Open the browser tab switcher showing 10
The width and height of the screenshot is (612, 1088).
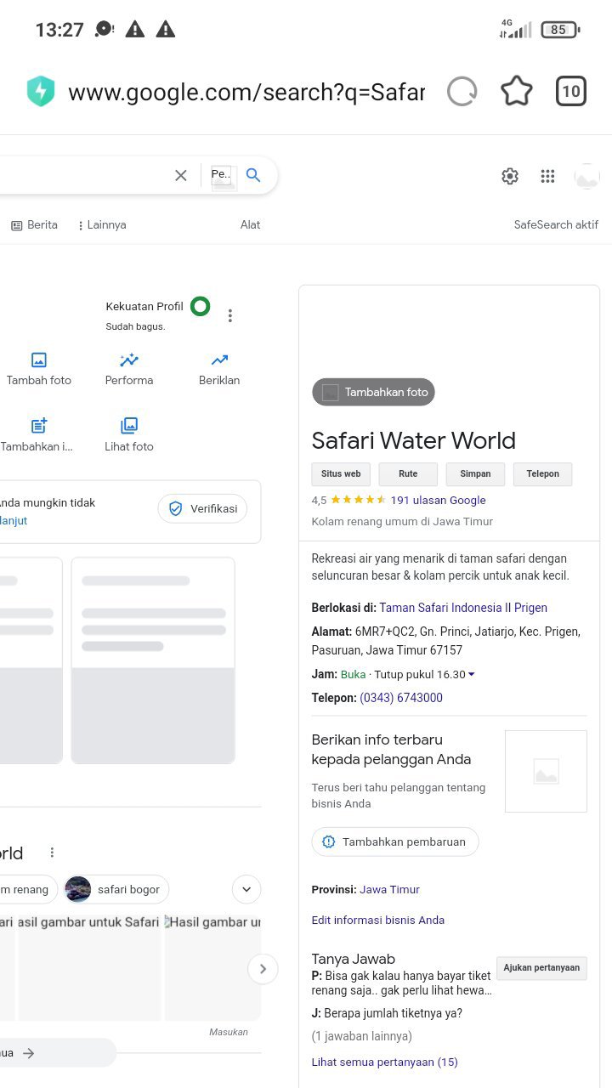pyautogui.click(x=571, y=92)
